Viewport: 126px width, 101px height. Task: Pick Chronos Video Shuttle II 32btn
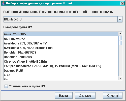[x=61, y=61]
